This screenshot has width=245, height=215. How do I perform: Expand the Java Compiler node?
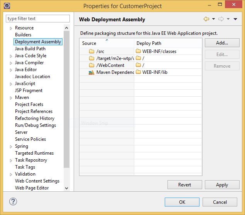(11, 63)
